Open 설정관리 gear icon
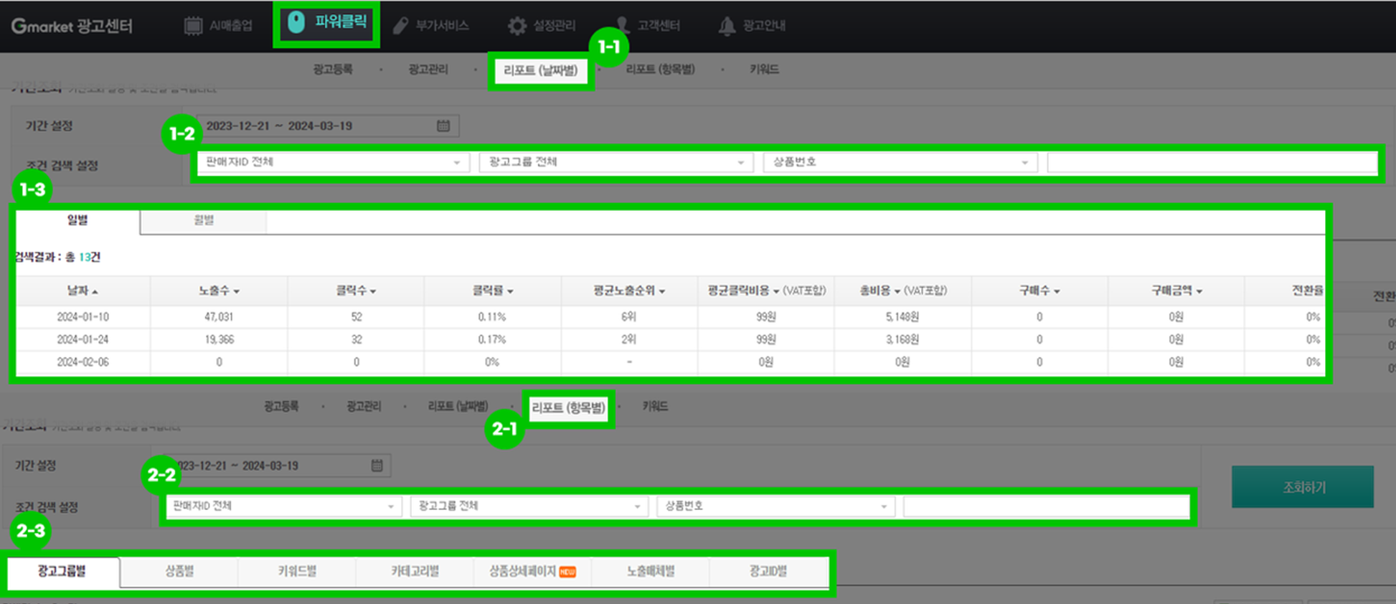Viewport: 1396px width, 604px height. 517,26
